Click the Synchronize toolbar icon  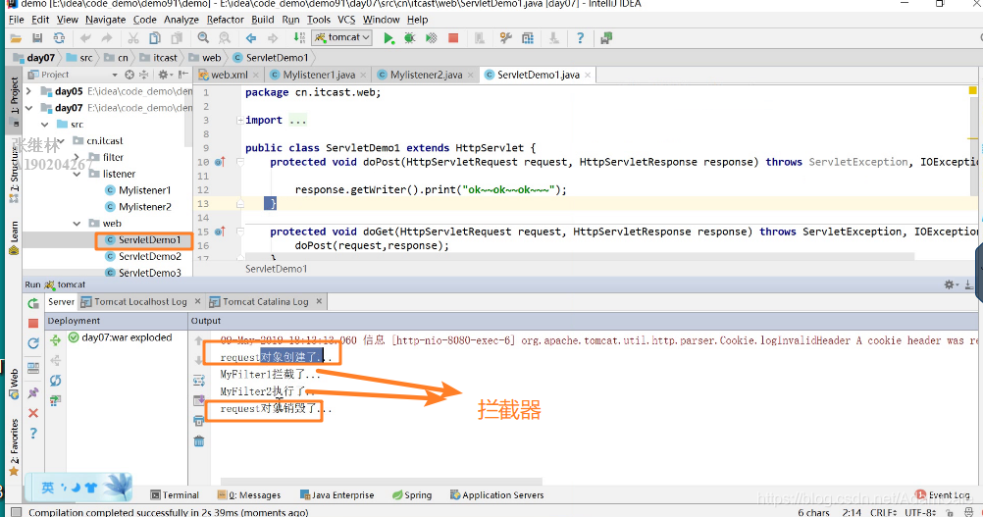click(x=59, y=38)
